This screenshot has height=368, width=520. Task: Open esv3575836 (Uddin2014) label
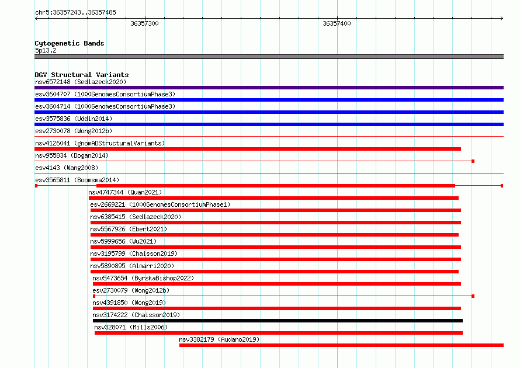74,119
